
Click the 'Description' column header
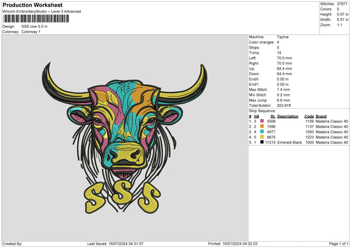pos(288,116)
